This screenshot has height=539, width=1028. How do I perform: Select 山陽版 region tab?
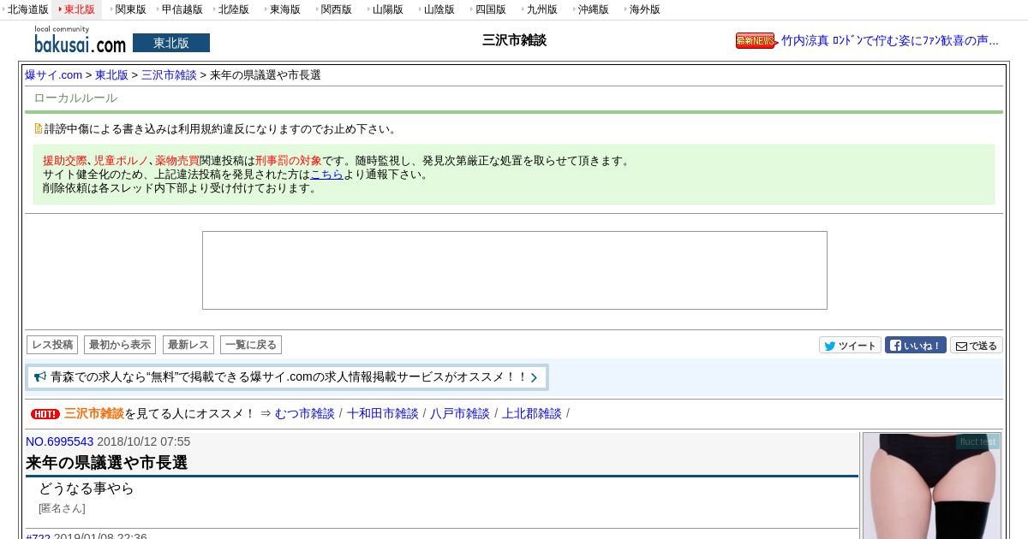point(385,9)
